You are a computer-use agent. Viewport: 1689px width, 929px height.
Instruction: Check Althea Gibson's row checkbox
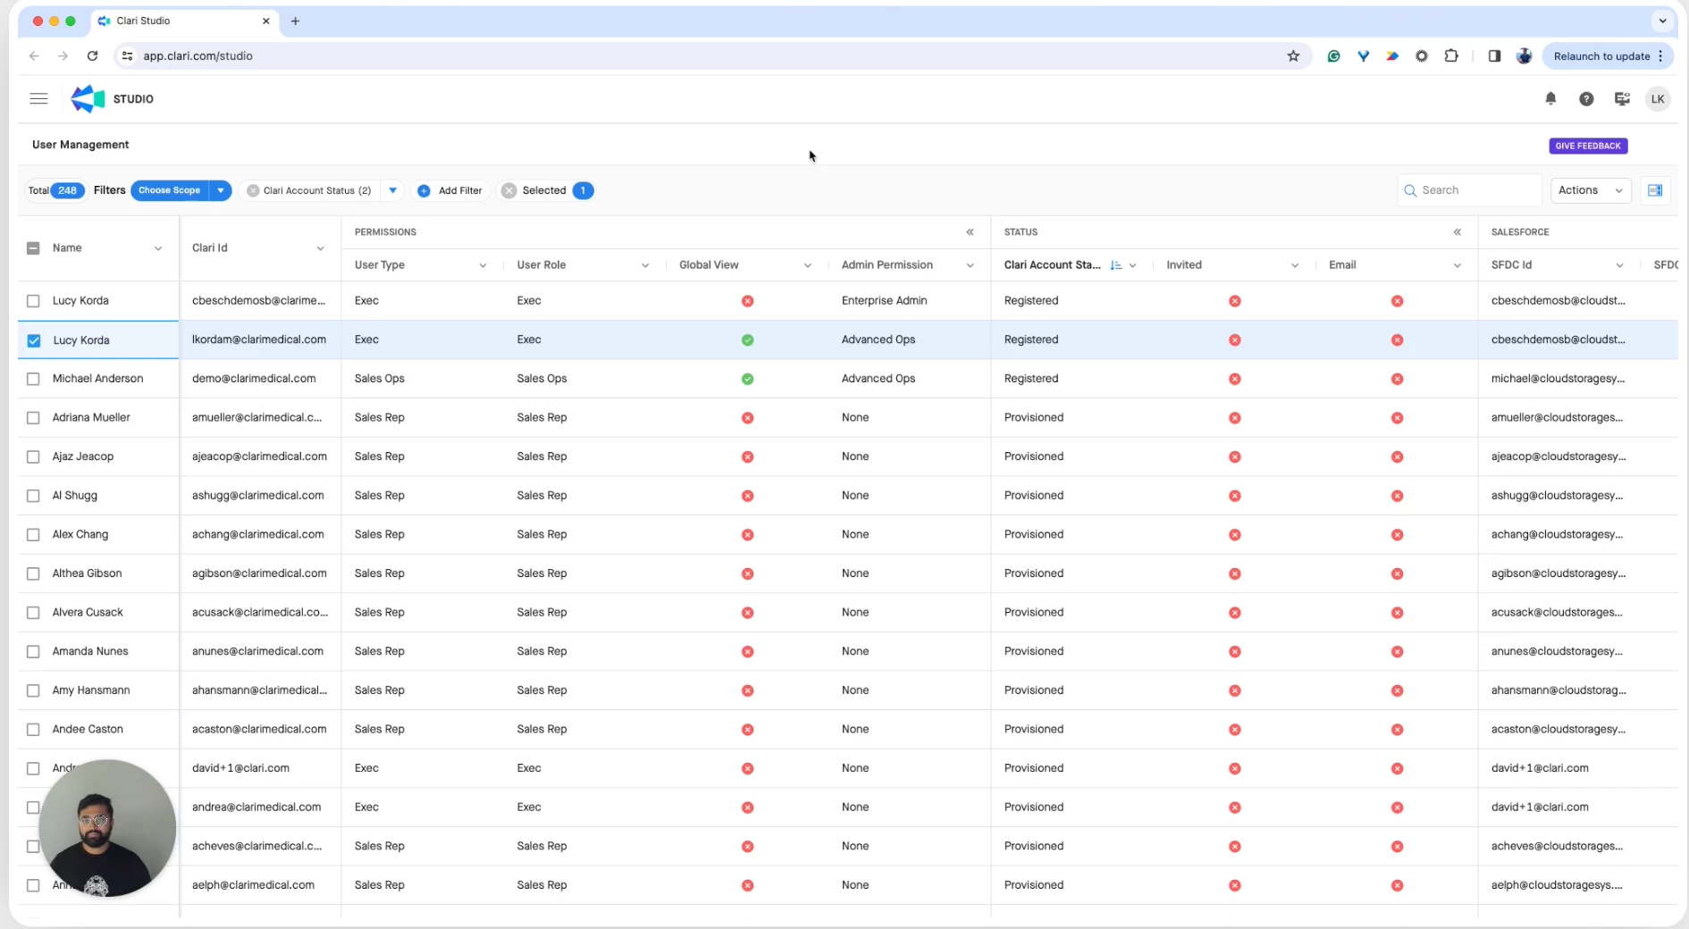coord(33,573)
